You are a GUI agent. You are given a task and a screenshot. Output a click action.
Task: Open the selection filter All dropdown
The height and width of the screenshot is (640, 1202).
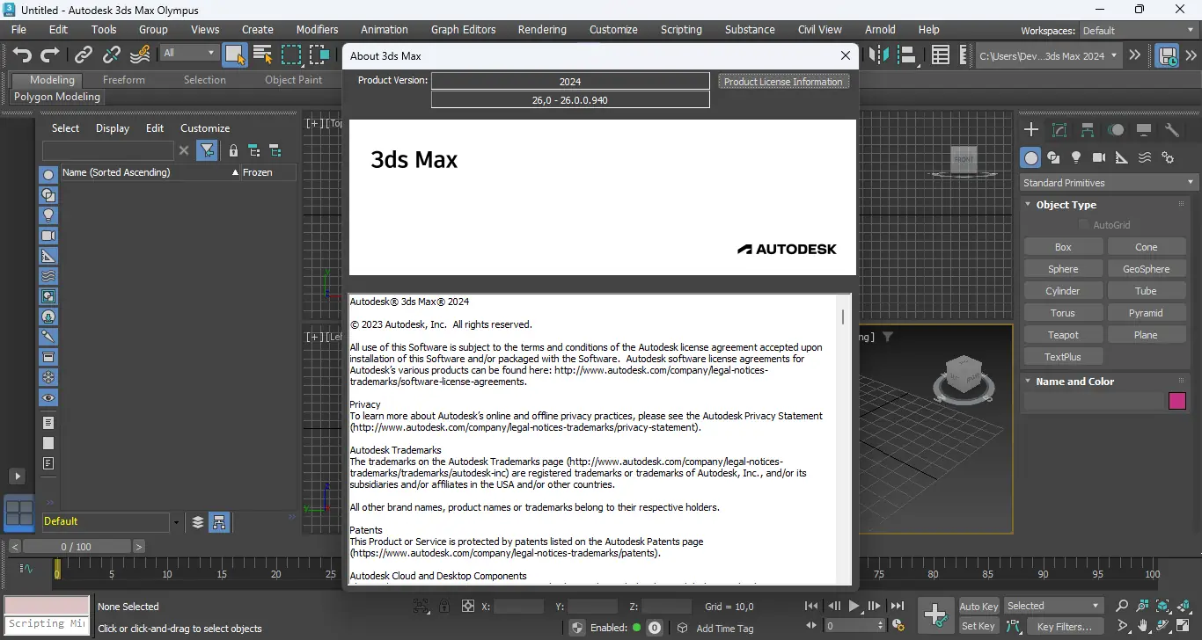point(188,53)
